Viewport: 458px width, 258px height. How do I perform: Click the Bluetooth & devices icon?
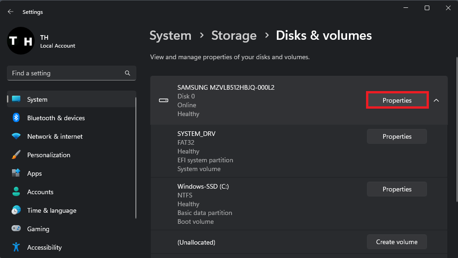[17, 118]
